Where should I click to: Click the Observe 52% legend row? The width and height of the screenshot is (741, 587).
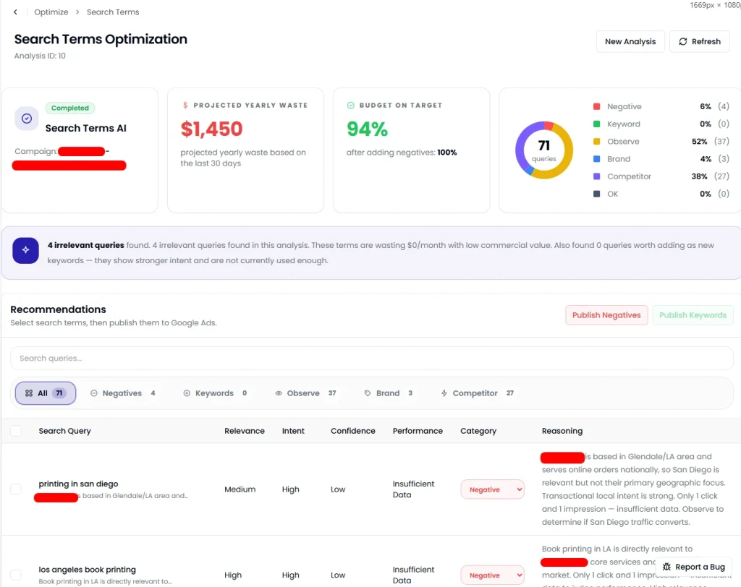click(x=661, y=142)
